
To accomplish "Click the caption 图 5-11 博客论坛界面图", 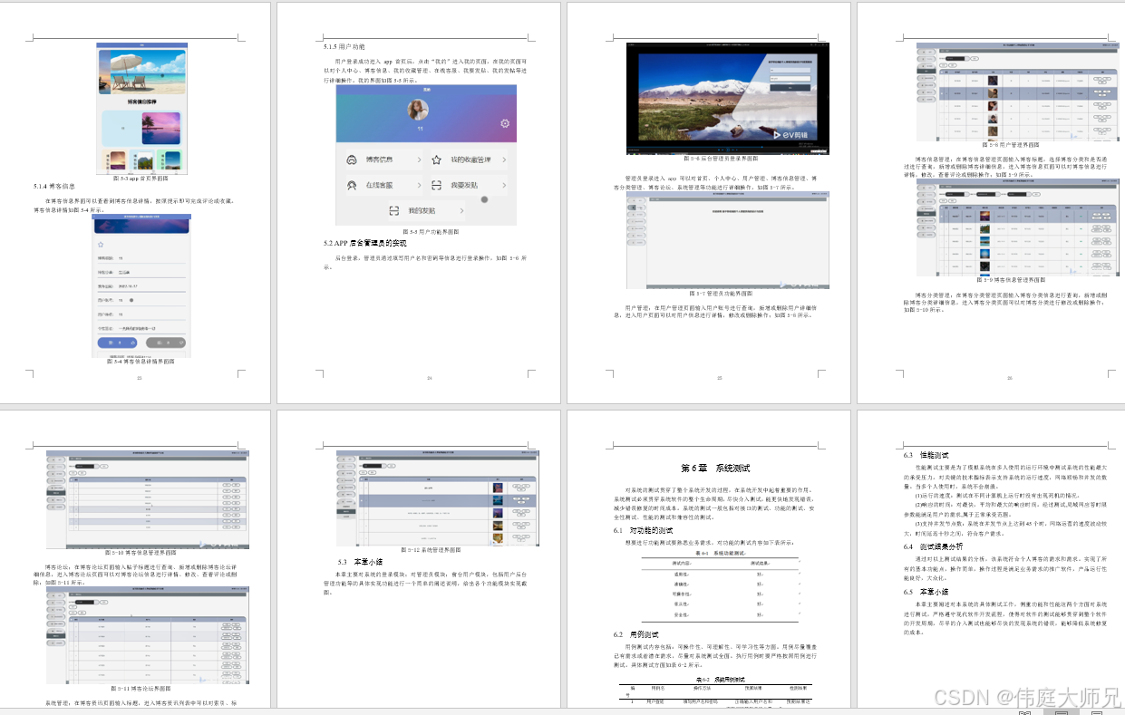I will click(x=141, y=688).
